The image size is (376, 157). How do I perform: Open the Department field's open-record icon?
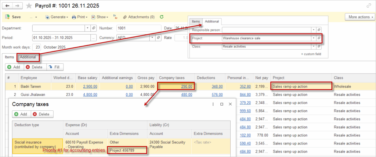94,28
